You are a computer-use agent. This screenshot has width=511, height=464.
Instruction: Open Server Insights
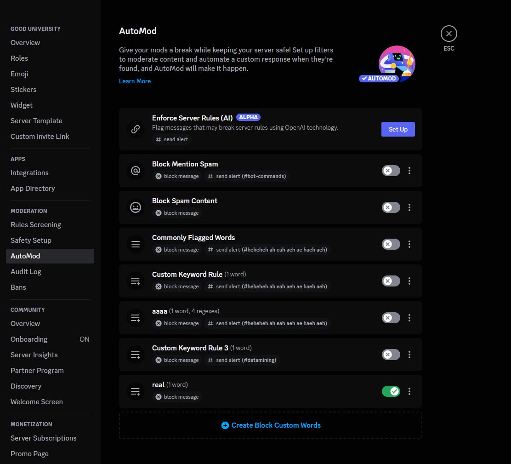point(50,355)
